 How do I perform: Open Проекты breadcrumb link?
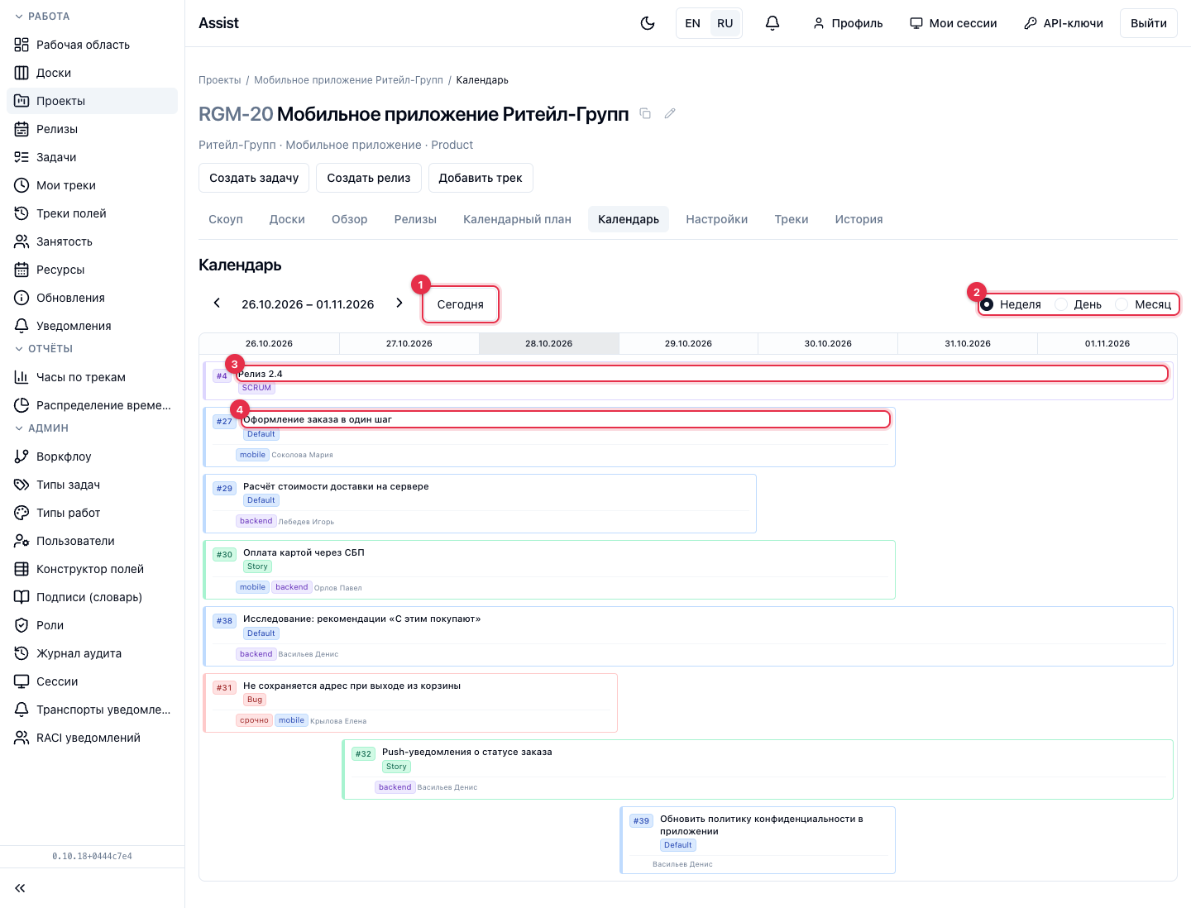pos(220,80)
